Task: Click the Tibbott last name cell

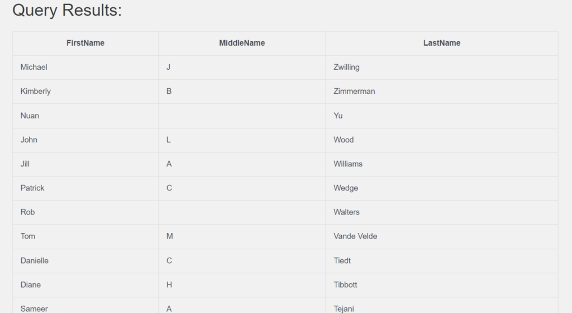Action: [345, 284]
